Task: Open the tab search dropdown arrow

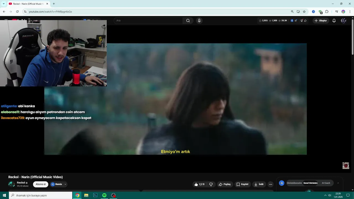Action: coord(4,4)
